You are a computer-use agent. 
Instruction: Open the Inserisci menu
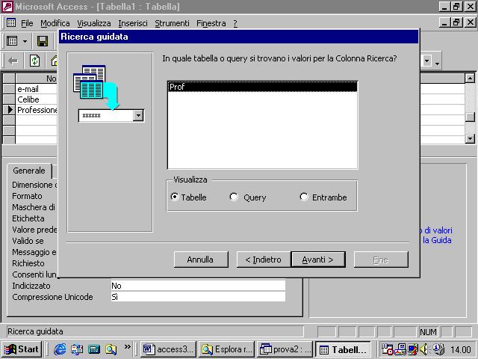[x=133, y=23]
